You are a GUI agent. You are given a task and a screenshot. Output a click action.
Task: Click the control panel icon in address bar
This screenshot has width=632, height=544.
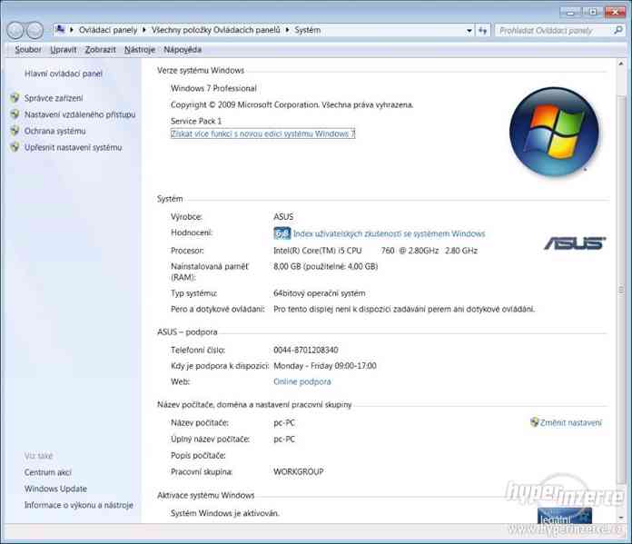tap(60, 29)
